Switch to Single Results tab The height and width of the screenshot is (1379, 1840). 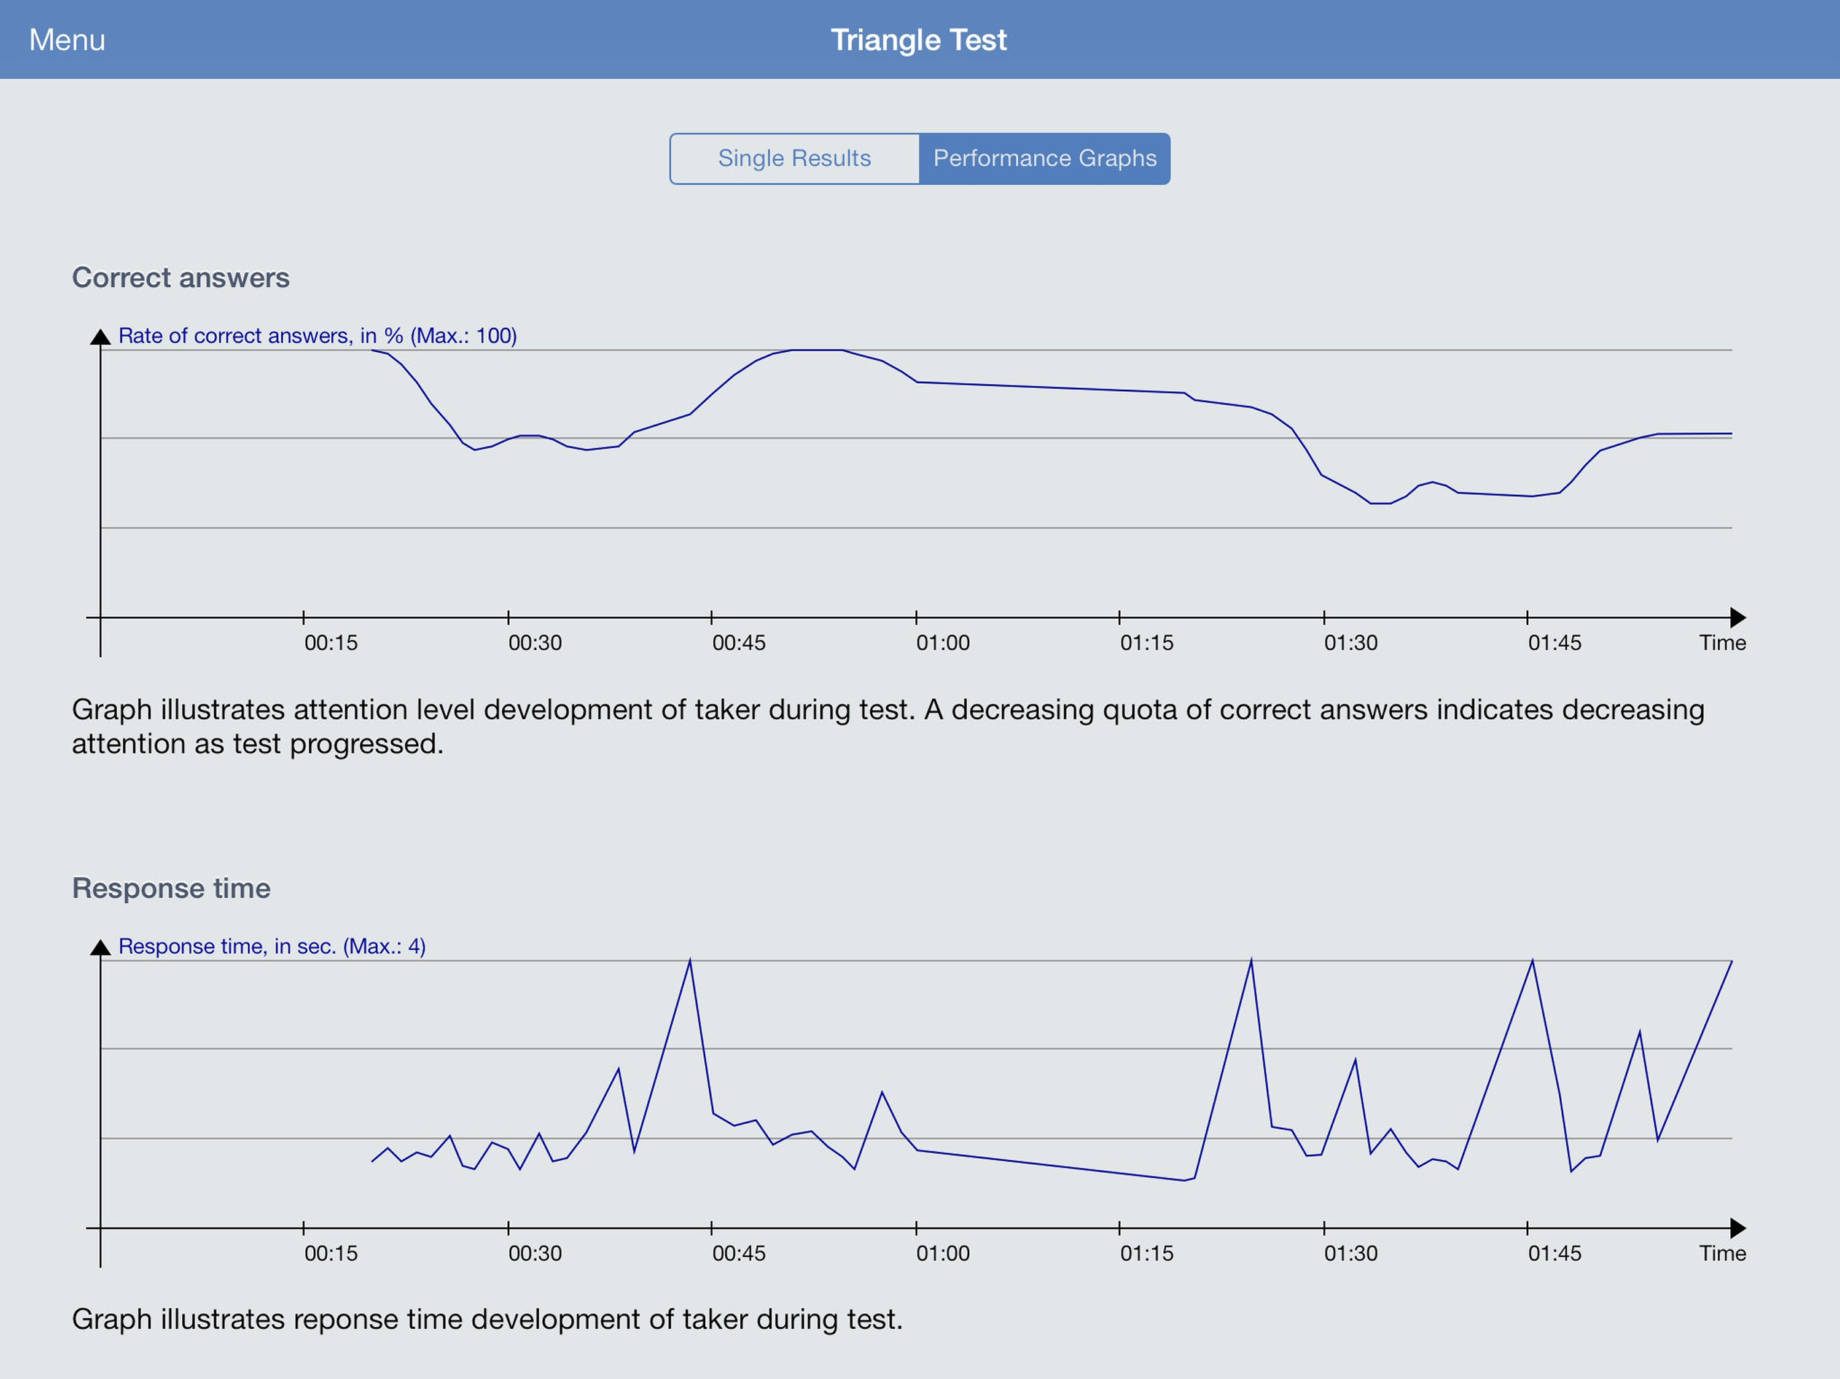point(795,158)
